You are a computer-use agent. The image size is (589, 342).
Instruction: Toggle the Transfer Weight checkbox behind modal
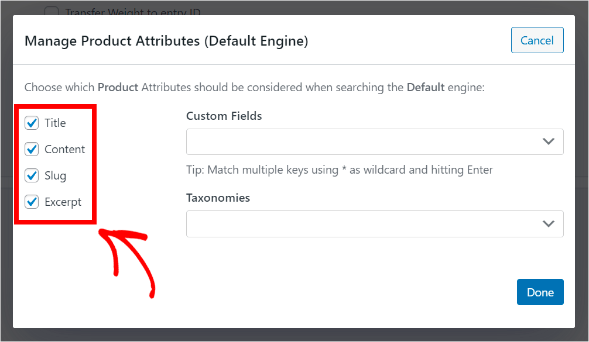coord(52,11)
